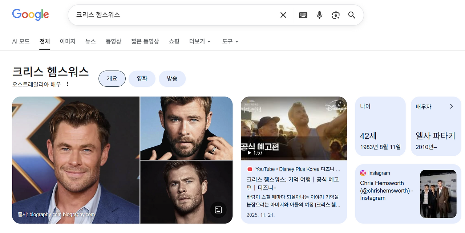Screen dimensions: 465x233
Task: Click the 엘사 파타키 spouse name
Action: (435, 136)
